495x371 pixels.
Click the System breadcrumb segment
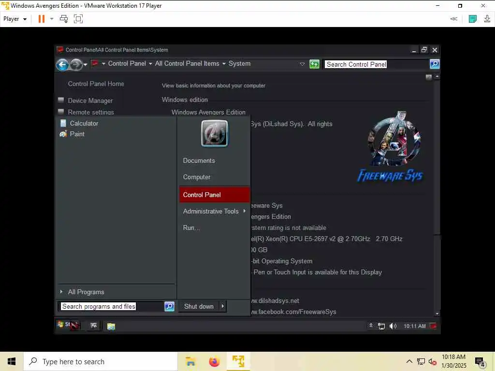click(x=239, y=64)
